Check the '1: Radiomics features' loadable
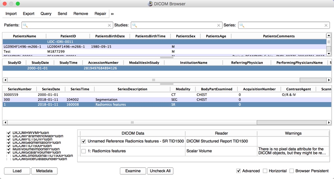The width and height of the screenshot is (334, 179). (x=83, y=151)
